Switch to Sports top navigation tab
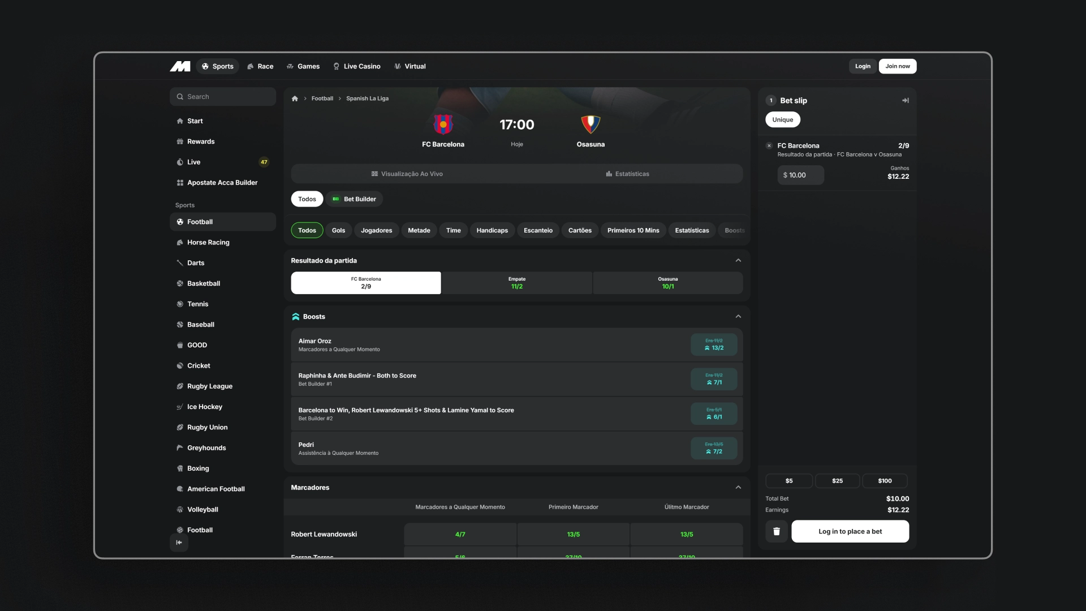The width and height of the screenshot is (1086, 611). (x=218, y=66)
